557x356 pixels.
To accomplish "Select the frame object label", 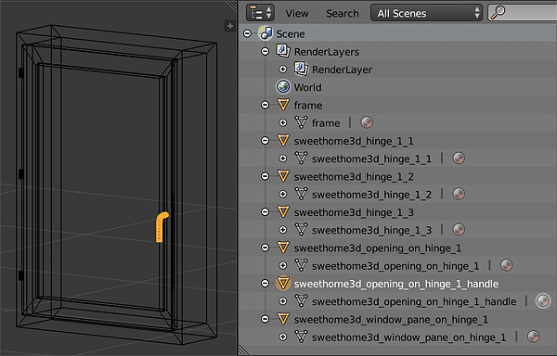I will tap(308, 106).
